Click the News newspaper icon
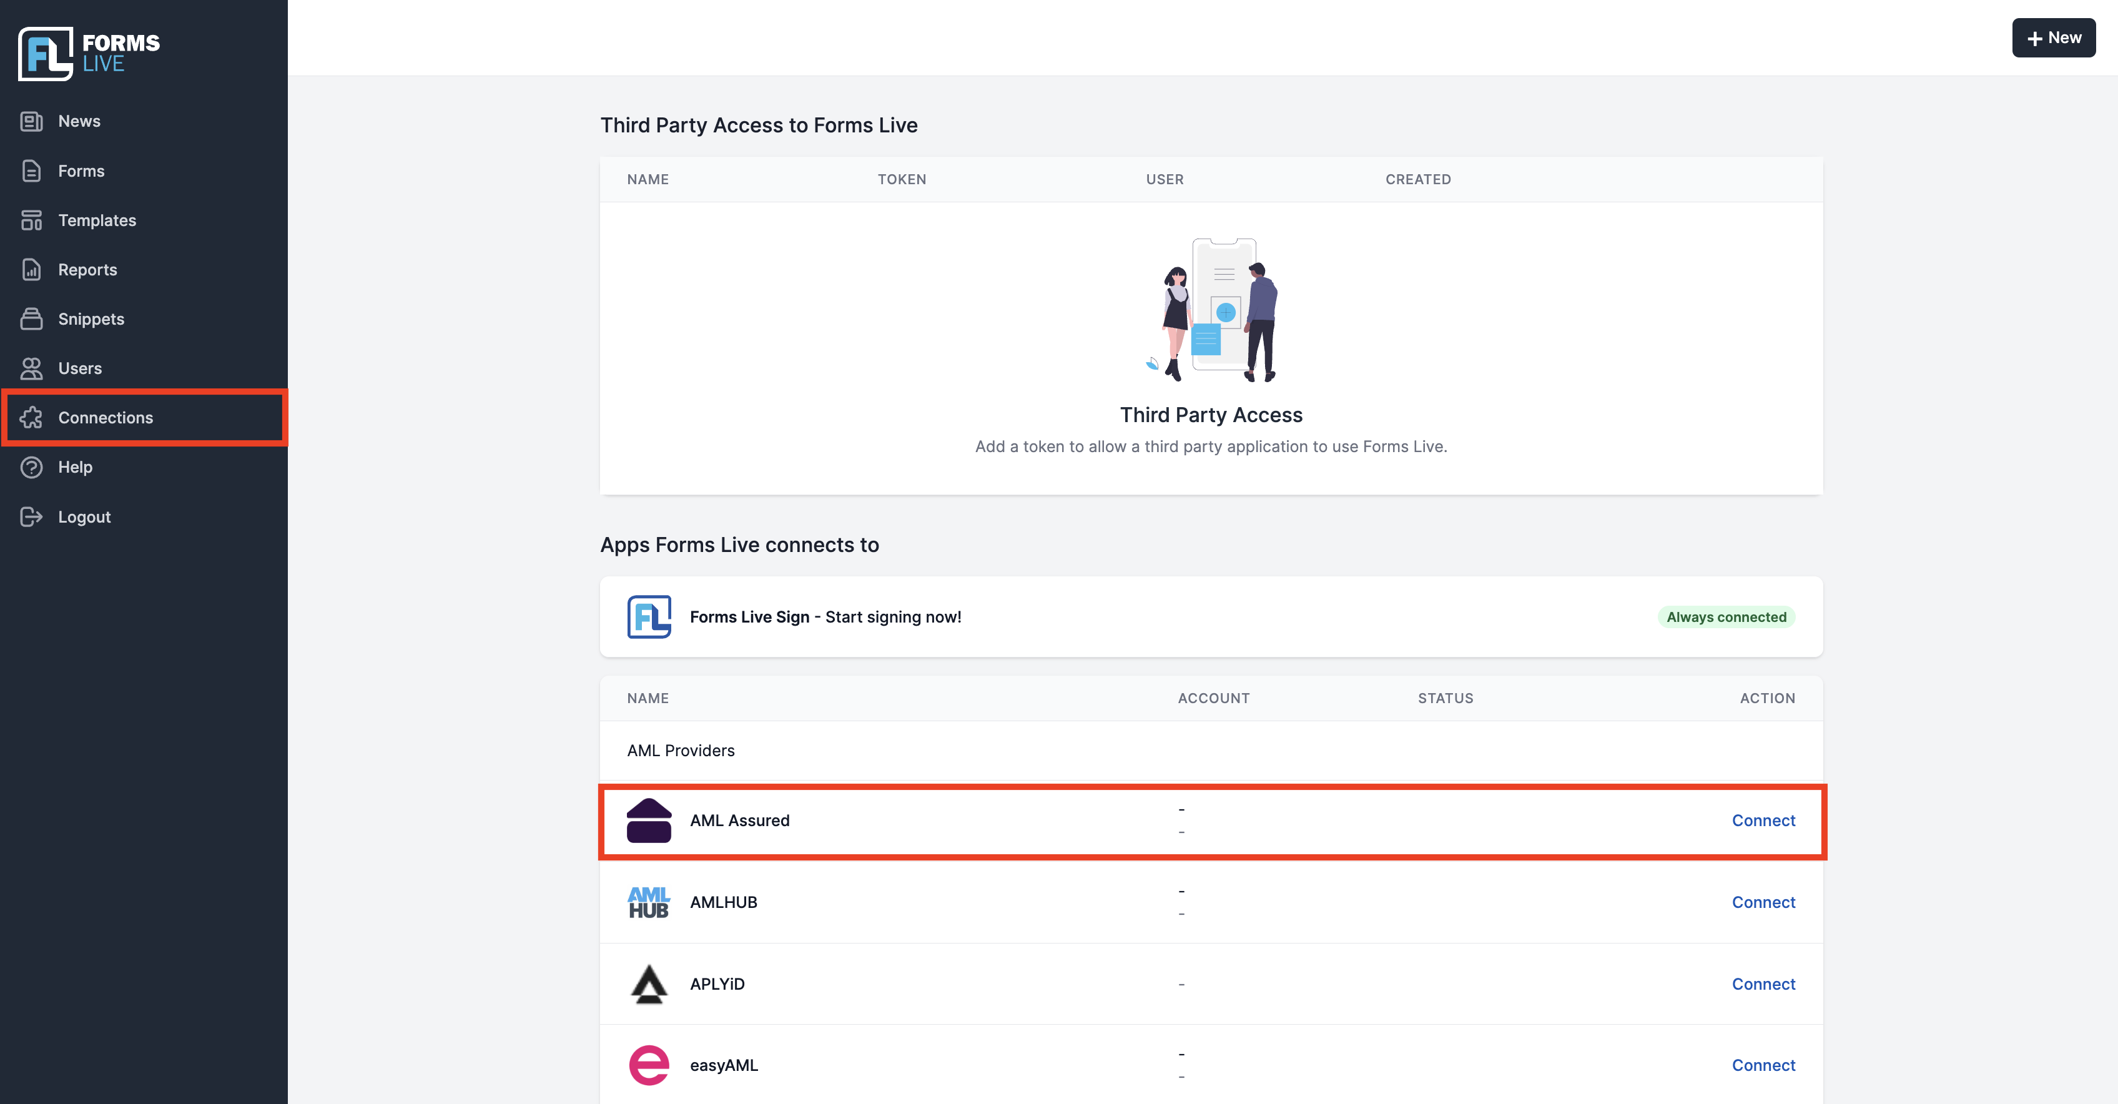 pyautogui.click(x=31, y=122)
